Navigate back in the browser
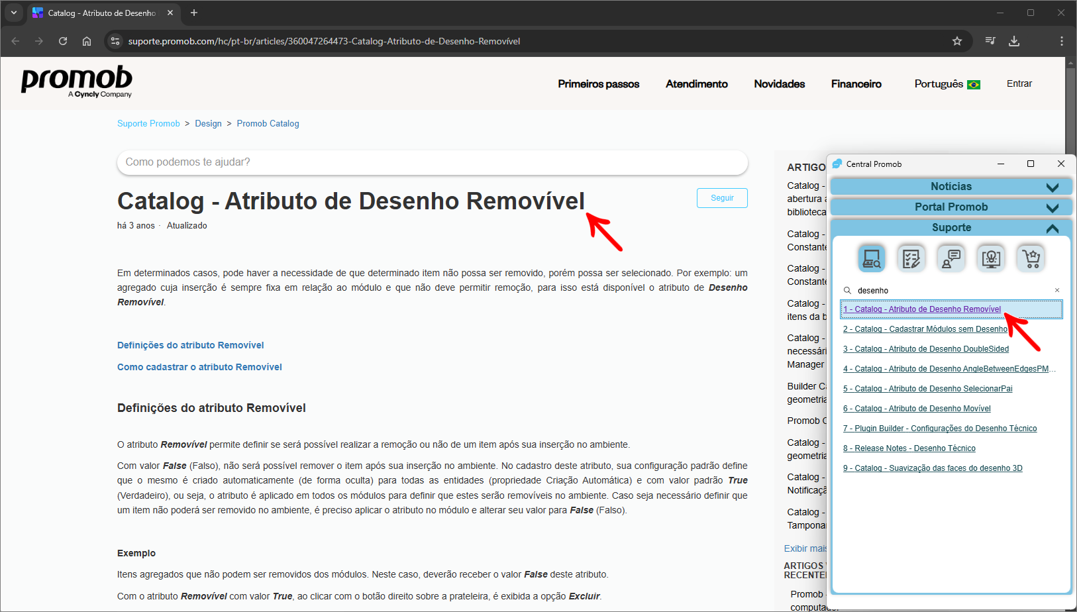Image resolution: width=1077 pixels, height=612 pixels. click(15, 41)
